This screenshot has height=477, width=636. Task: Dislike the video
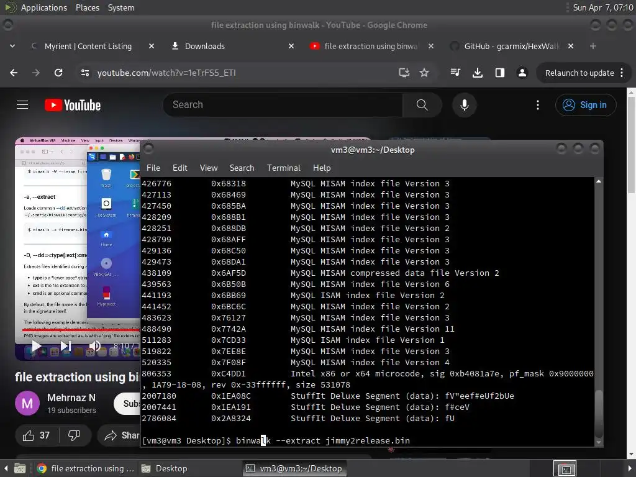pyautogui.click(x=74, y=435)
